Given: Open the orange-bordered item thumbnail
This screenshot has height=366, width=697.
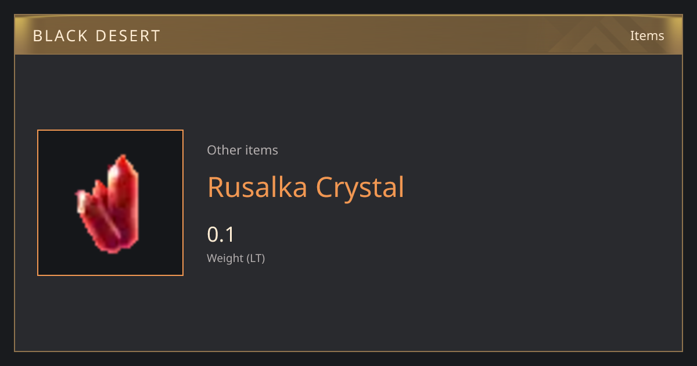Looking at the screenshot, I should coord(110,203).
